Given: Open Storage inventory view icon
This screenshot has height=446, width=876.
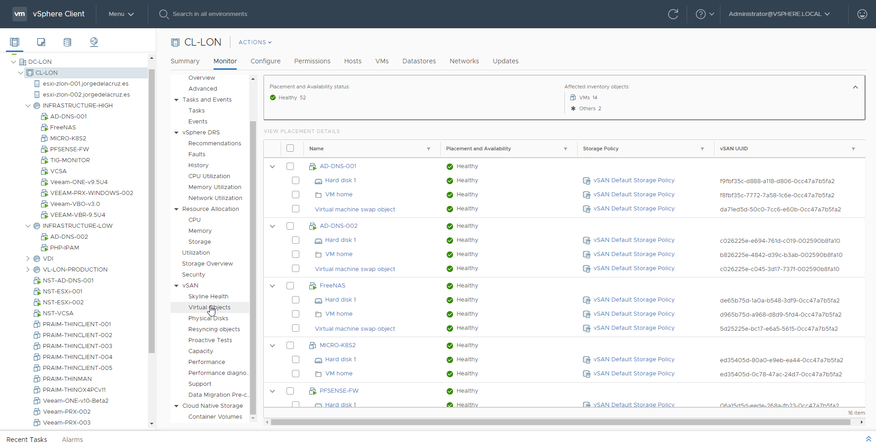Looking at the screenshot, I should (x=68, y=42).
